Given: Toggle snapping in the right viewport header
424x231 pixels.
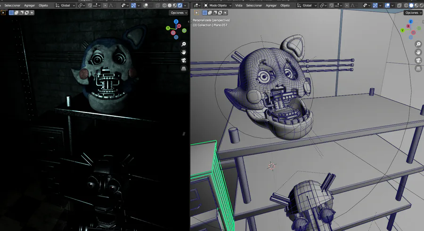Looking at the screenshot, I should (x=332, y=5).
